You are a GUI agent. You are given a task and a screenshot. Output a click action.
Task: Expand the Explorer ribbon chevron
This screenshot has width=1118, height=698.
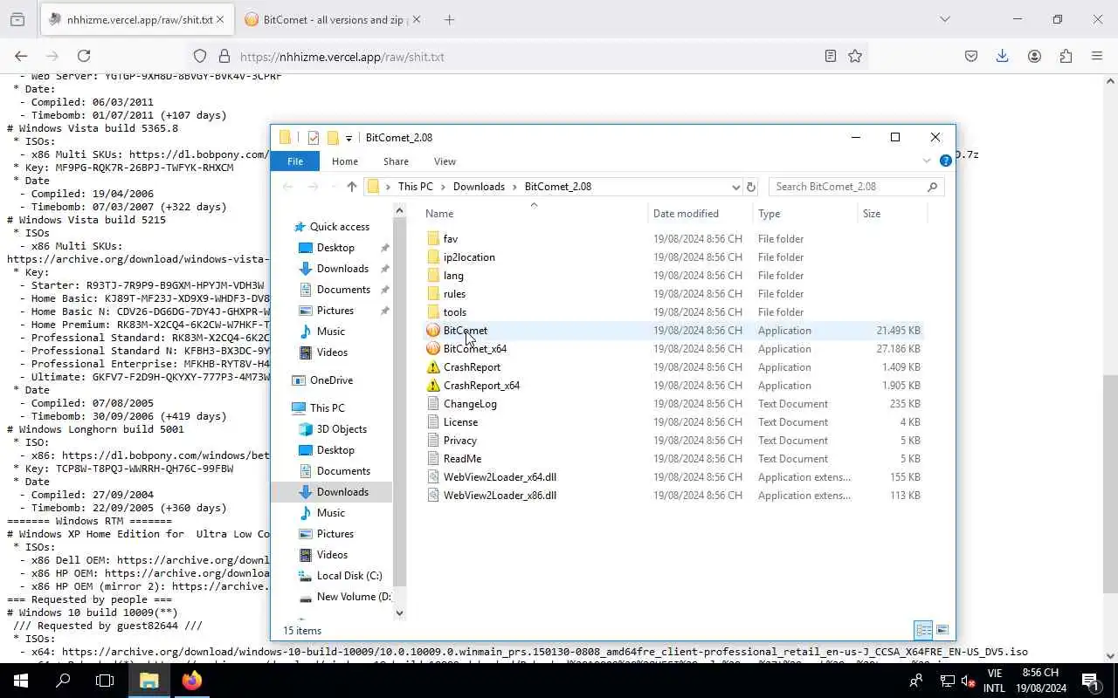pyautogui.click(x=927, y=161)
